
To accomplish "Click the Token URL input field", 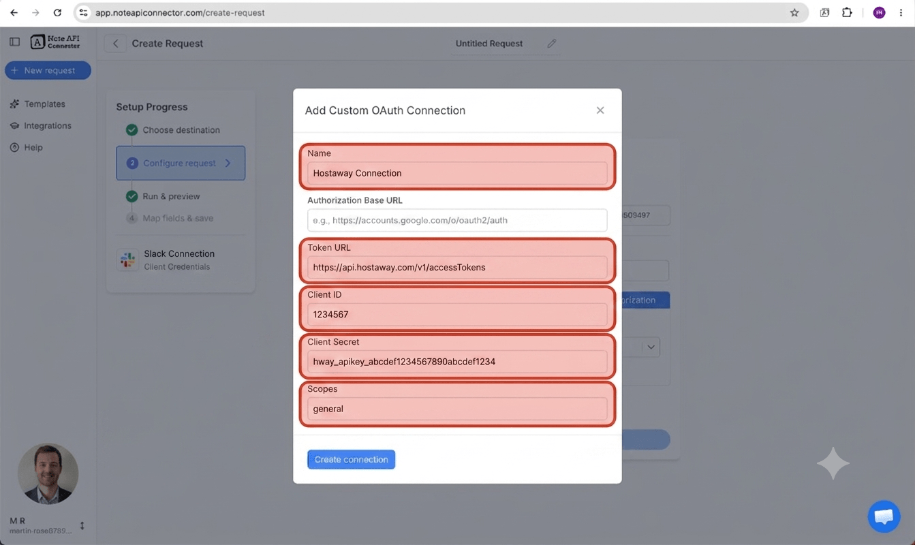I will click(x=457, y=267).
